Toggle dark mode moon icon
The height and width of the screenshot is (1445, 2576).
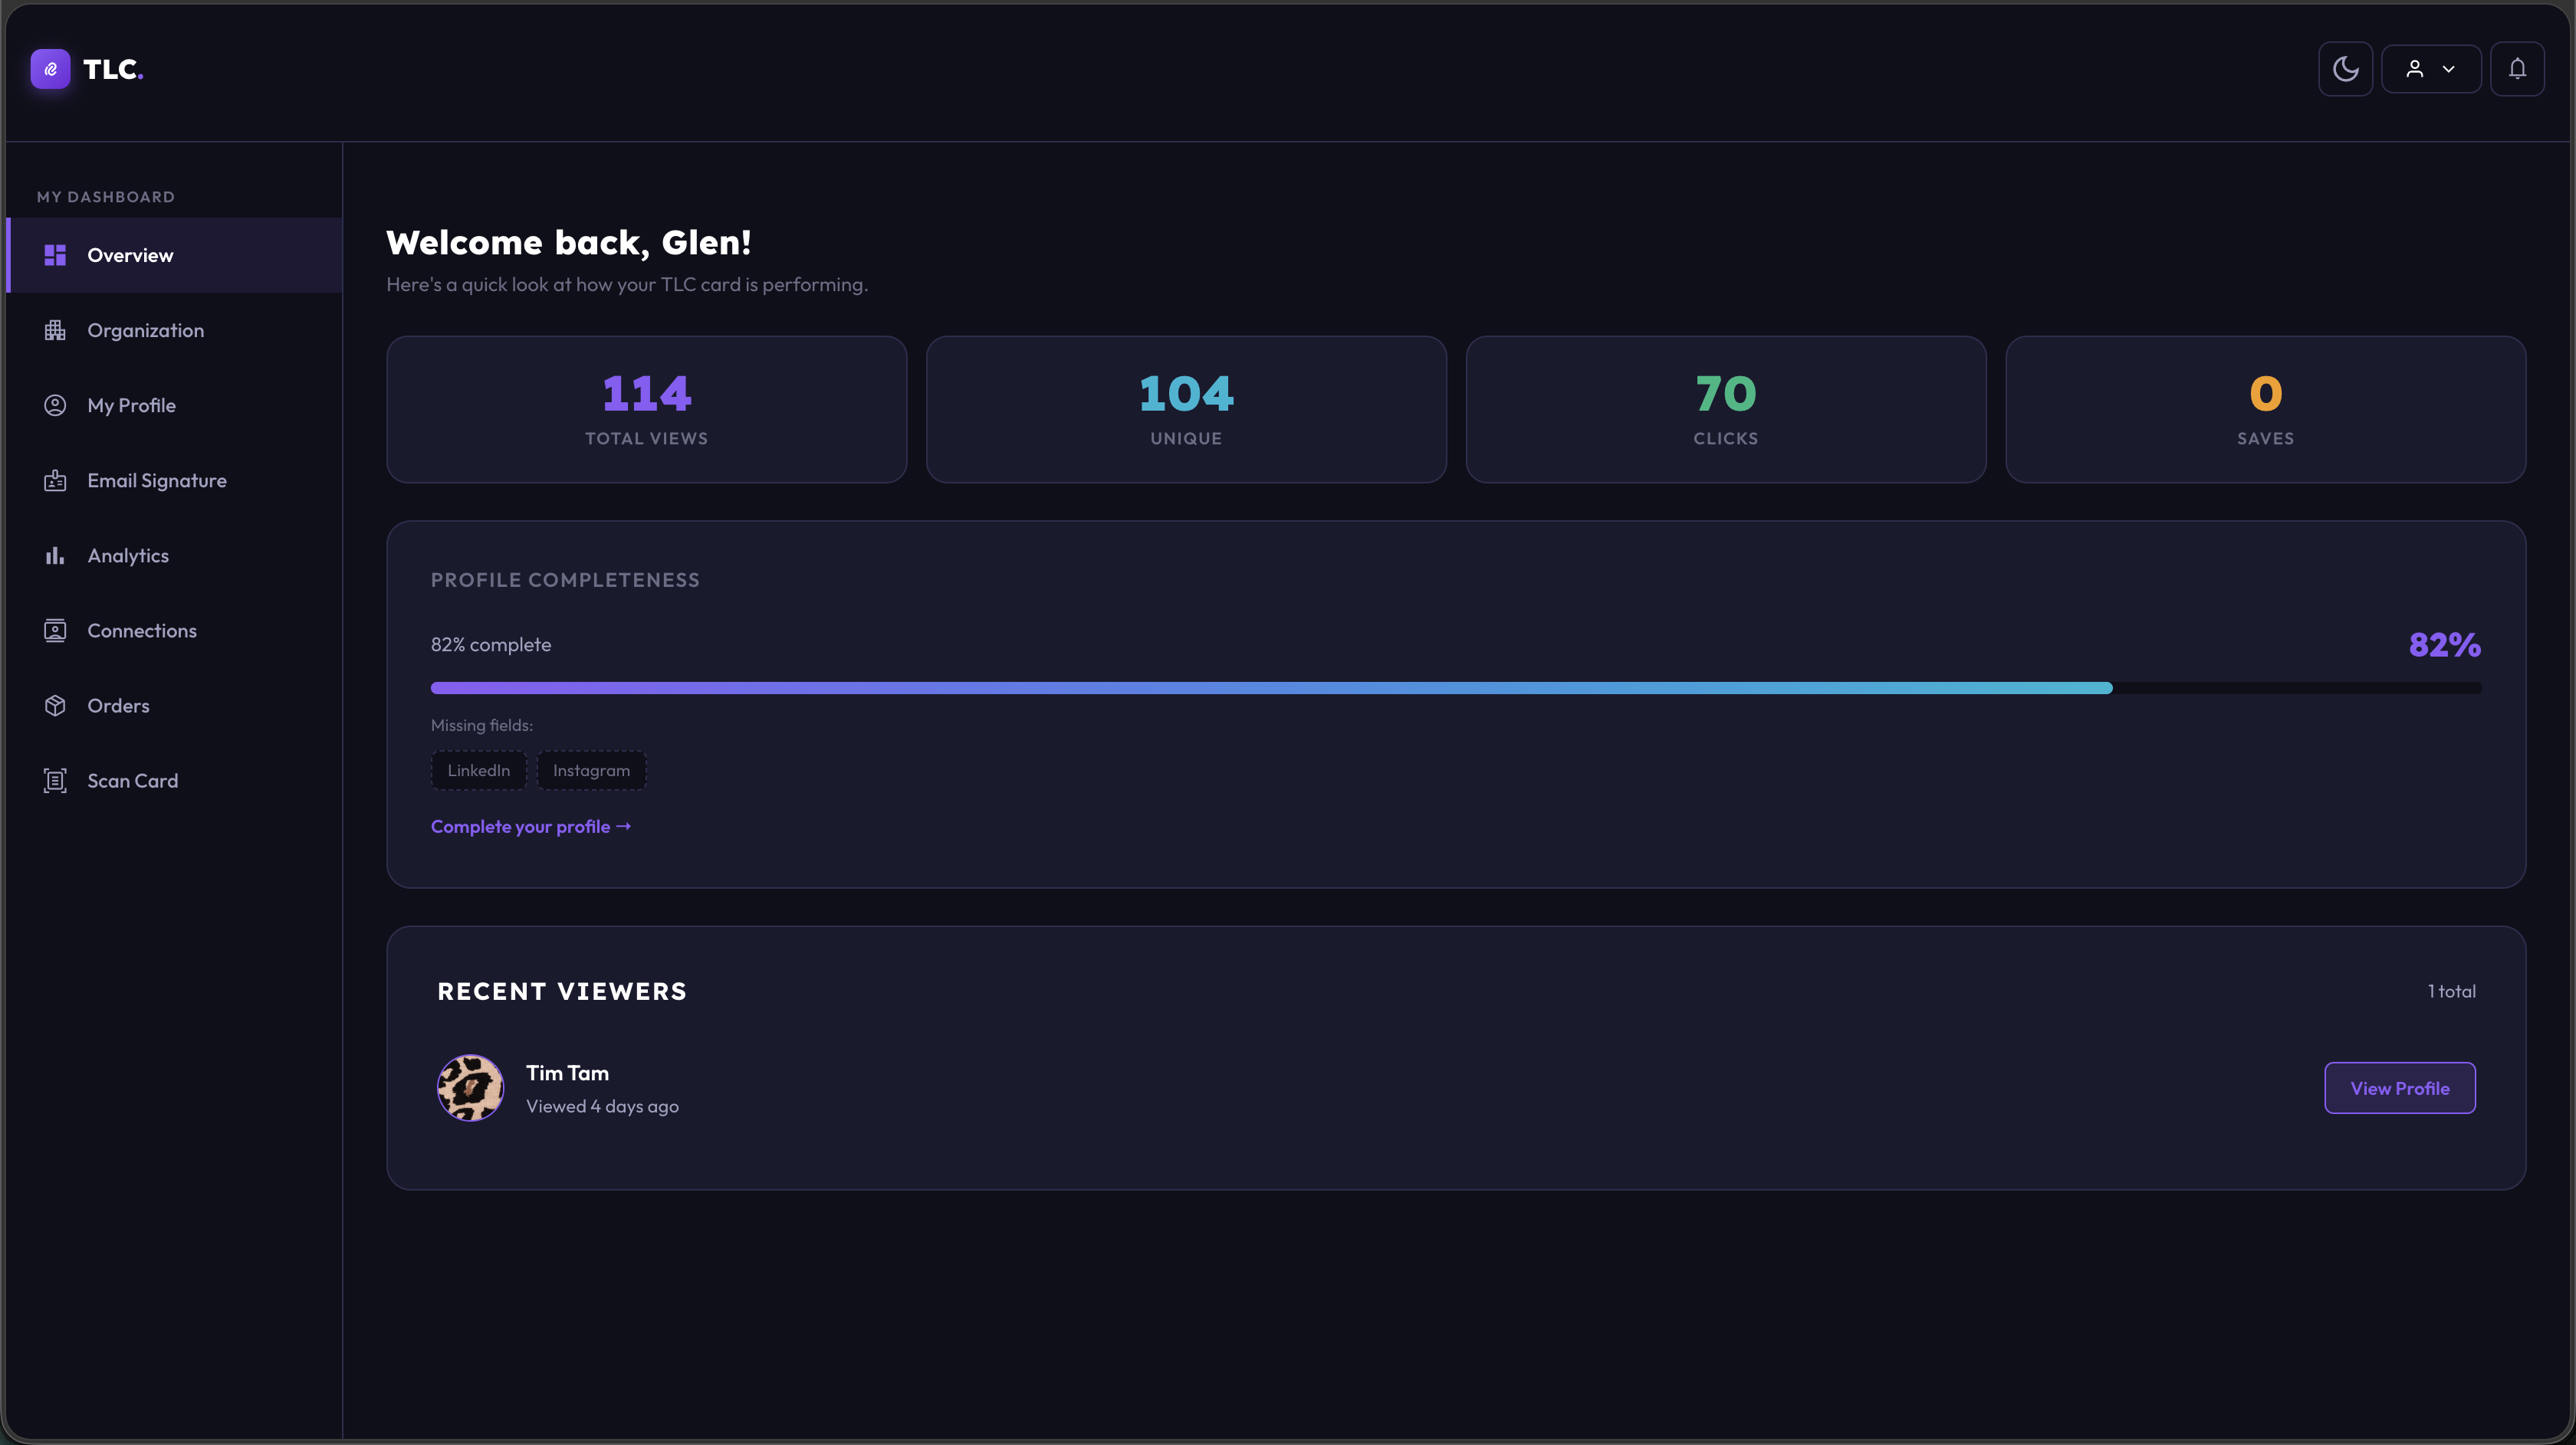point(2345,69)
